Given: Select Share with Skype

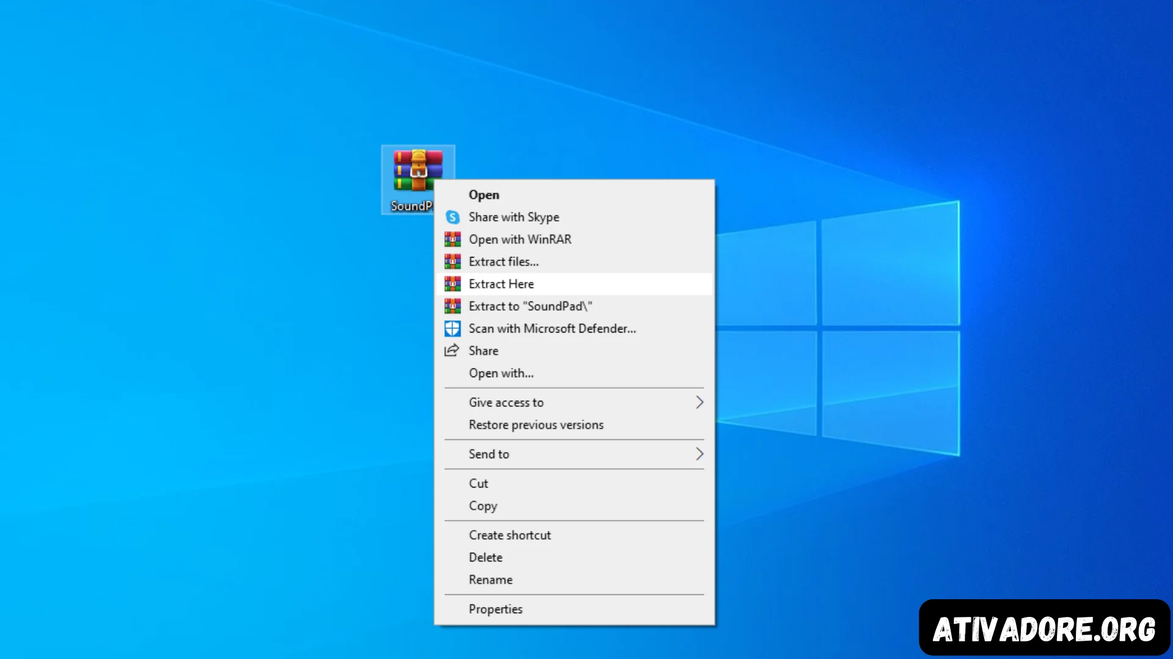Looking at the screenshot, I should pyautogui.click(x=574, y=217).
